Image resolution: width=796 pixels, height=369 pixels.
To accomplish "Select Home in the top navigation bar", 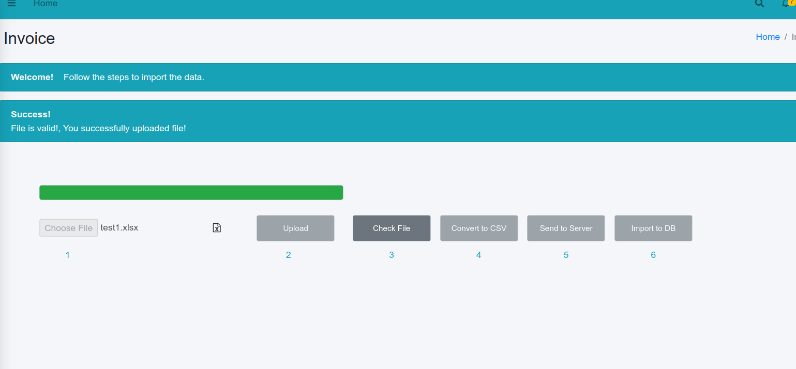I will (x=46, y=4).
